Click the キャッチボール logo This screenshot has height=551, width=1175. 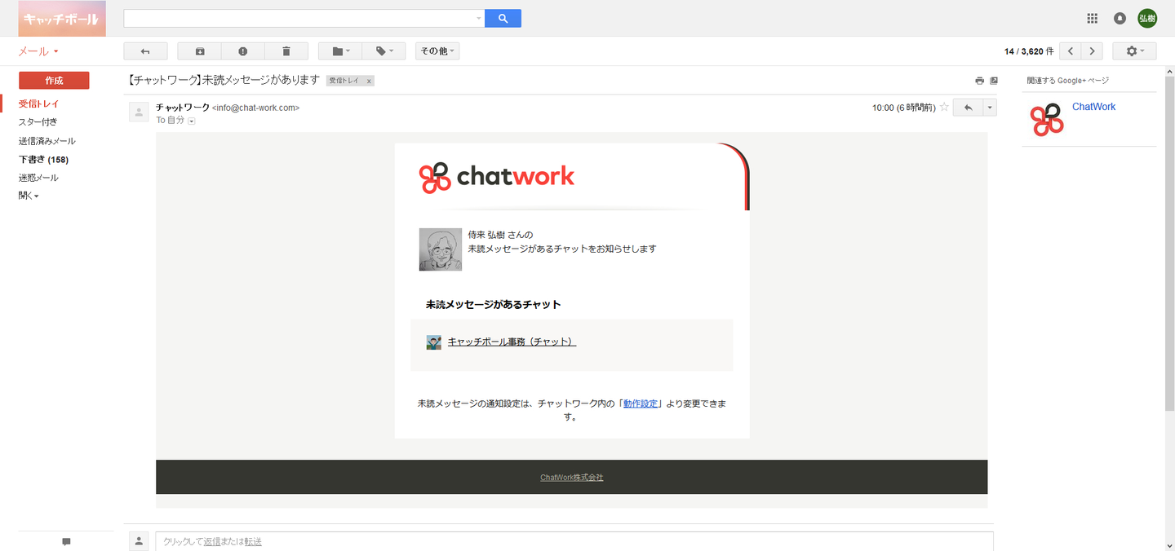62,19
